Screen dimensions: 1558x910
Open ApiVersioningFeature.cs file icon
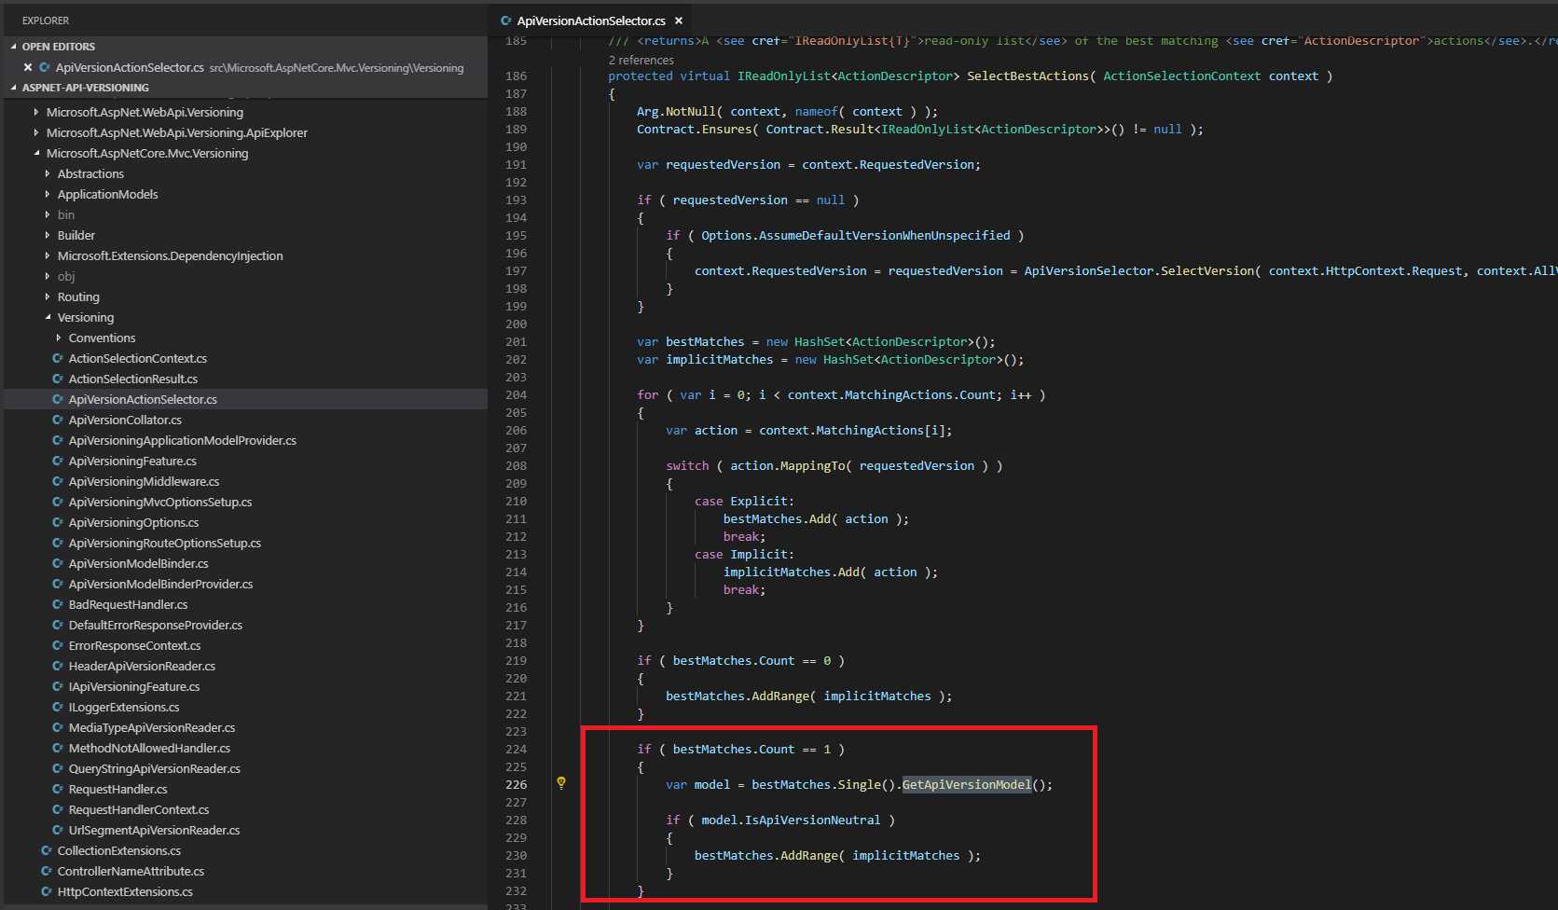58,461
